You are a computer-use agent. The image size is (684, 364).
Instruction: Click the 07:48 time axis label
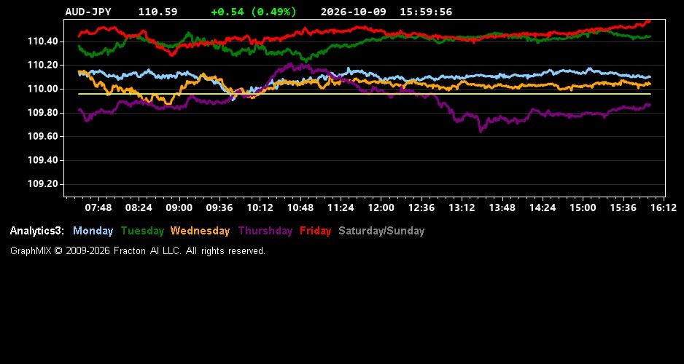coord(98,208)
